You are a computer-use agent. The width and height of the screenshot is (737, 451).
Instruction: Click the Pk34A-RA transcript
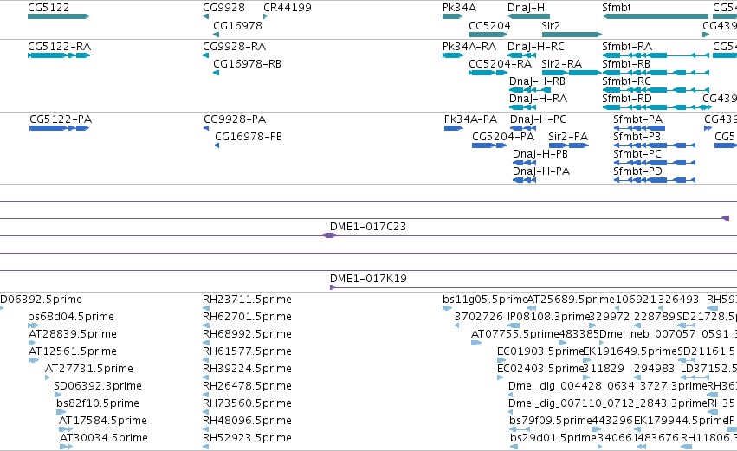pyautogui.click(x=453, y=55)
